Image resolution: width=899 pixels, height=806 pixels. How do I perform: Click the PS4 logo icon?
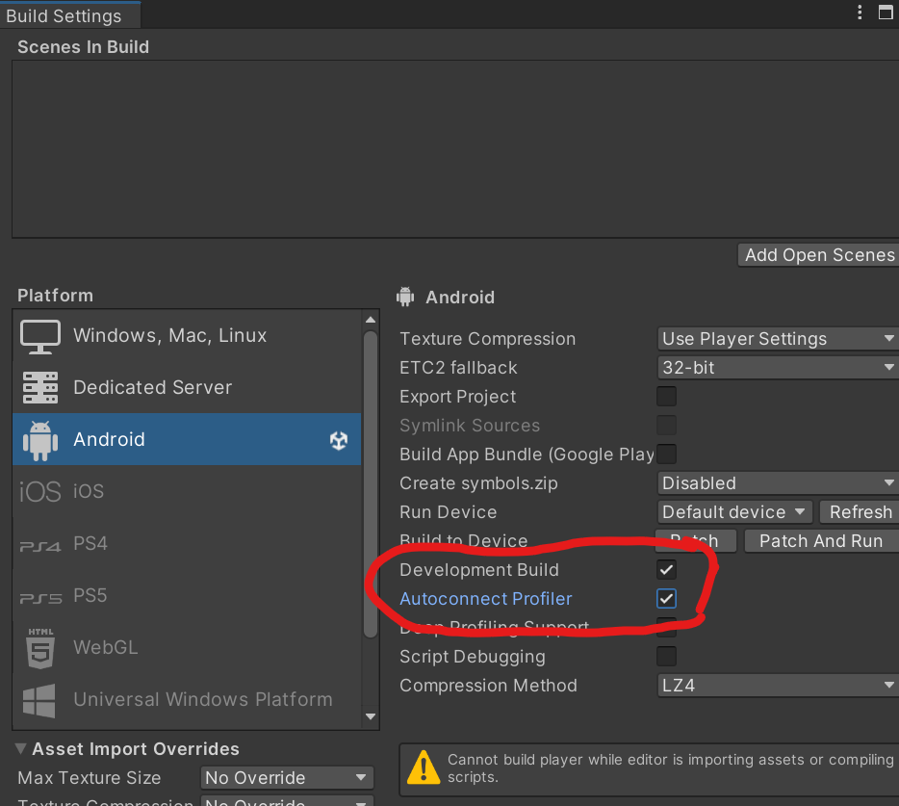pos(40,546)
